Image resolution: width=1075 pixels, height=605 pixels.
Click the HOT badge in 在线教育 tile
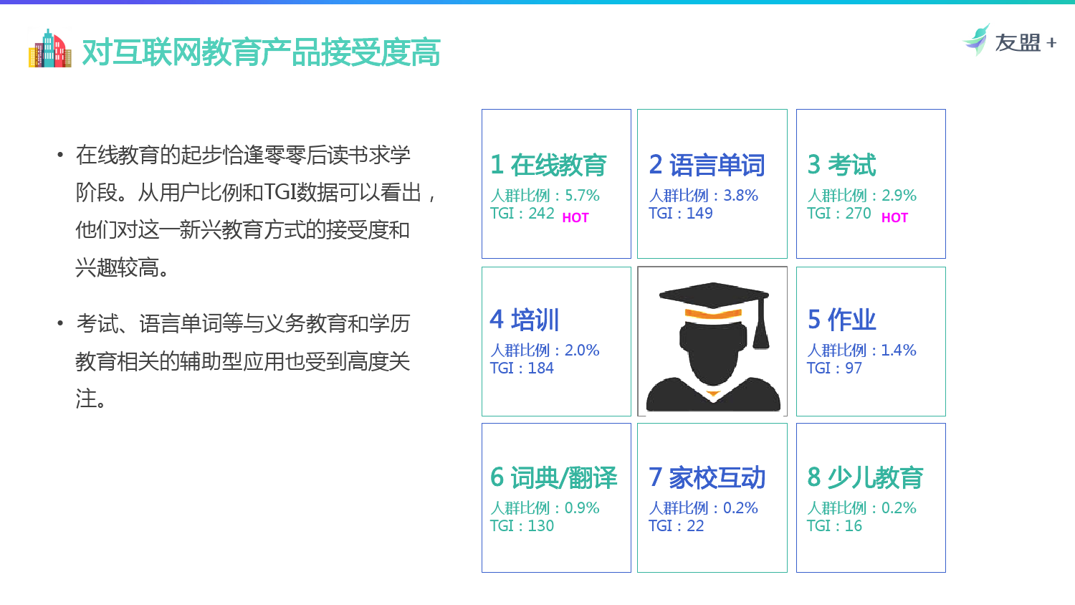pos(575,218)
